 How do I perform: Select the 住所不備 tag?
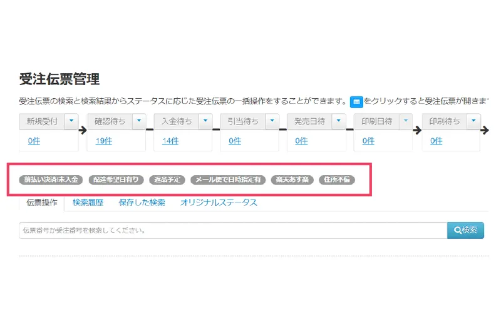337,180
